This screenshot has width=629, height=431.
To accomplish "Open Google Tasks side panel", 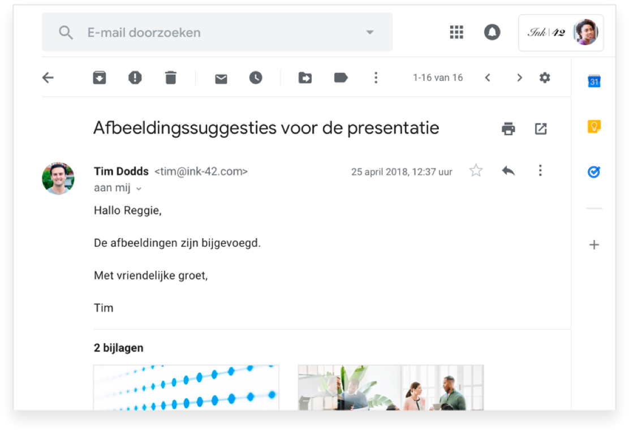I will [x=594, y=172].
